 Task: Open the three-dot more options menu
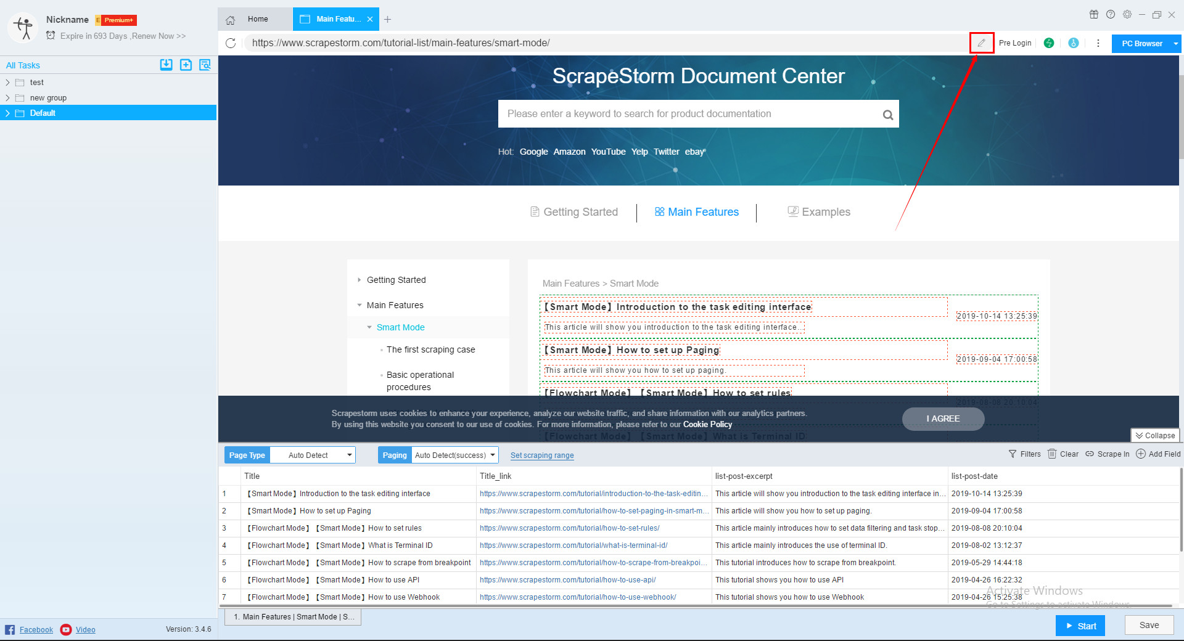1098,43
